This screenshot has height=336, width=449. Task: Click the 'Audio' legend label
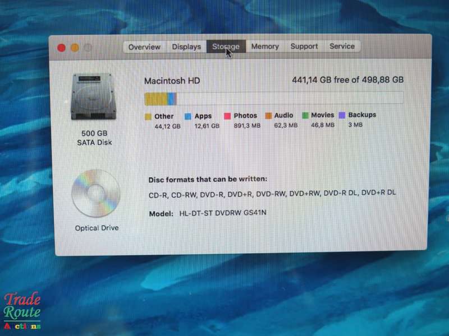coord(283,115)
